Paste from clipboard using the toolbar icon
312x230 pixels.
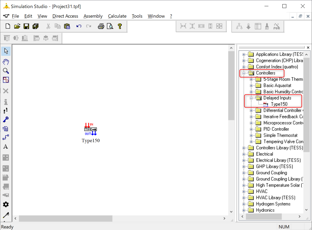pyautogui.click(x=67, y=26)
